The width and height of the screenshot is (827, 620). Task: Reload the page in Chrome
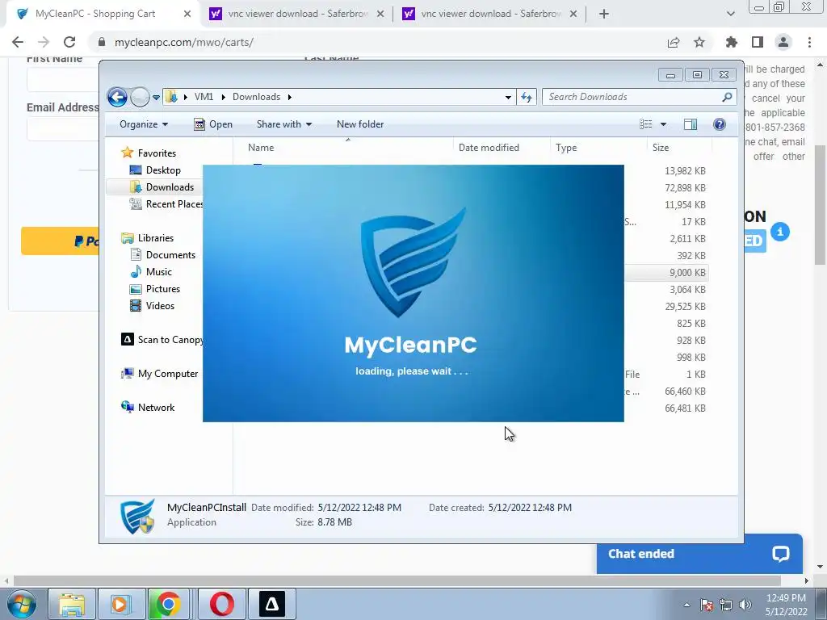pos(69,42)
